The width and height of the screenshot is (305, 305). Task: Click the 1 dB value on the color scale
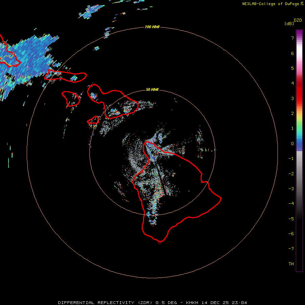point(292,128)
